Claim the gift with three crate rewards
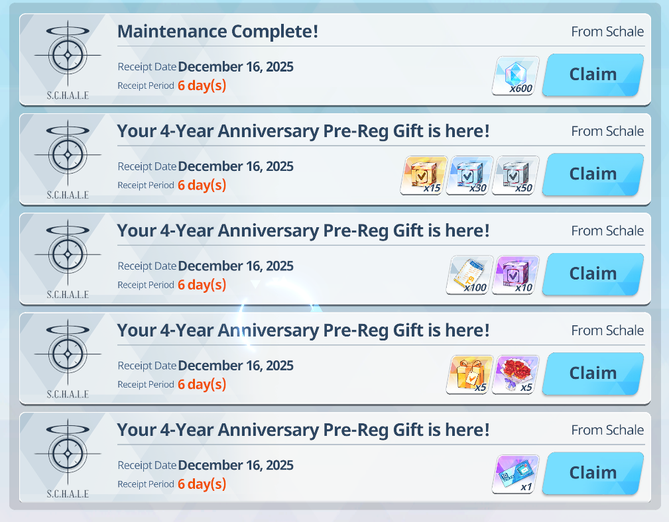Image resolution: width=669 pixels, height=522 pixels. [593, 175]
